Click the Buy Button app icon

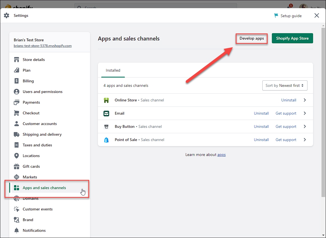[106, 127]
